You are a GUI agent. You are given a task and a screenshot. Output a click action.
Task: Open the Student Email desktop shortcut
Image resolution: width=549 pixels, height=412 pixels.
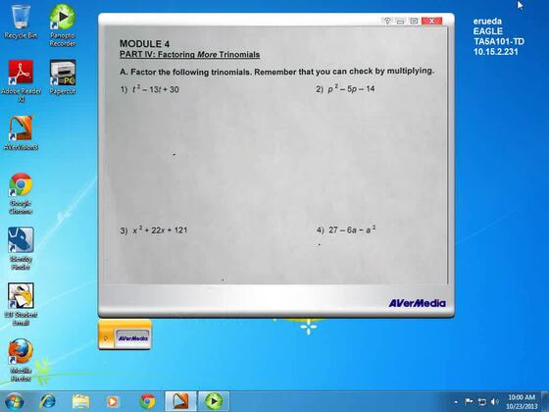(x=21, y=304)
